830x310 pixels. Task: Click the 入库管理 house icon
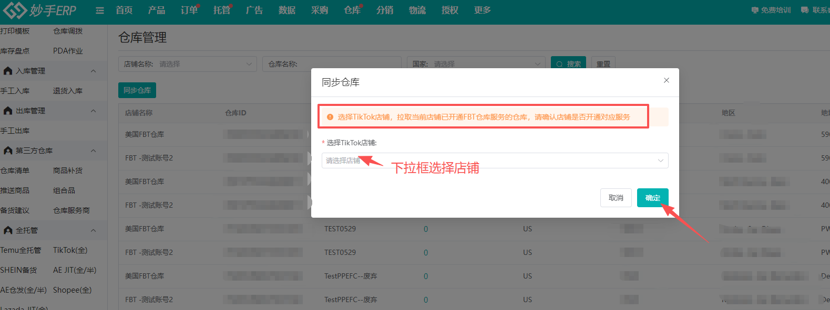8,71
